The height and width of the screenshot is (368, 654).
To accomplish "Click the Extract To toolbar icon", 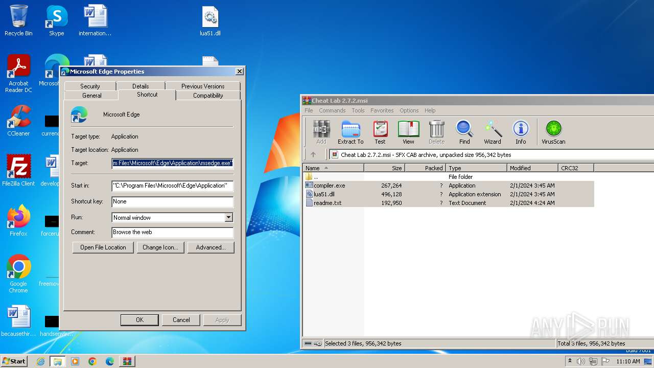I will point(351,133).
